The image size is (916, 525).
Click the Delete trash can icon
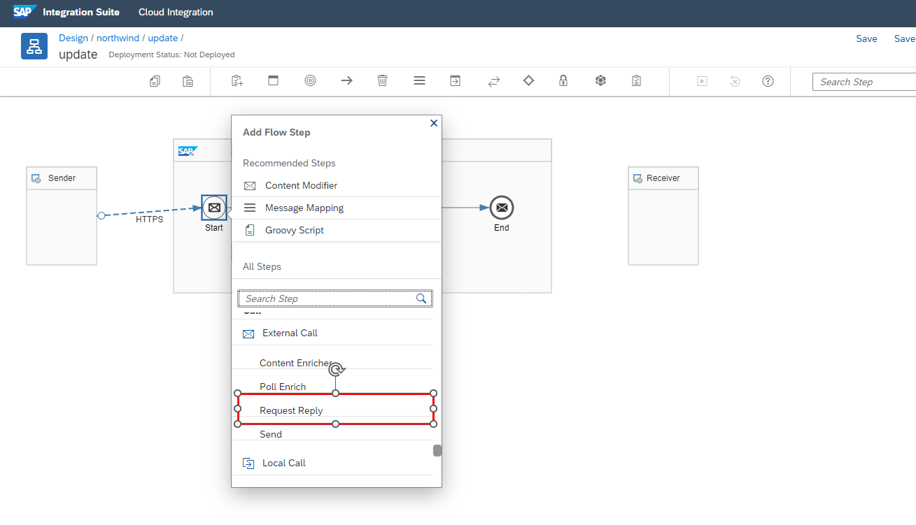(x=382, y=80)
